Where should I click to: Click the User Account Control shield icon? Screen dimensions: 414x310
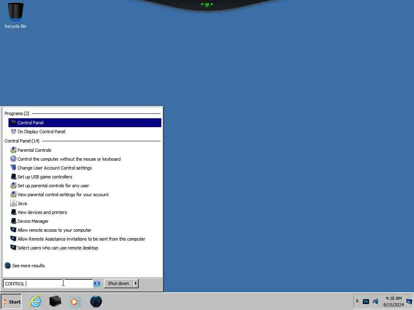[x=13, y=168]
